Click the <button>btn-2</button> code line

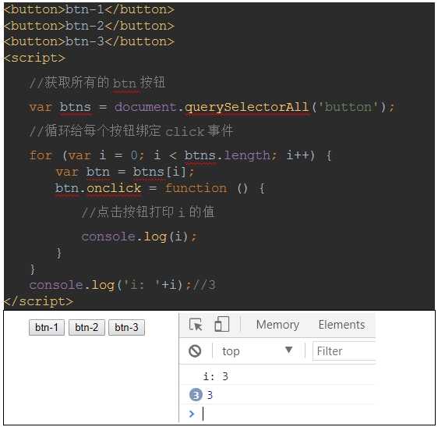(89, 26)
